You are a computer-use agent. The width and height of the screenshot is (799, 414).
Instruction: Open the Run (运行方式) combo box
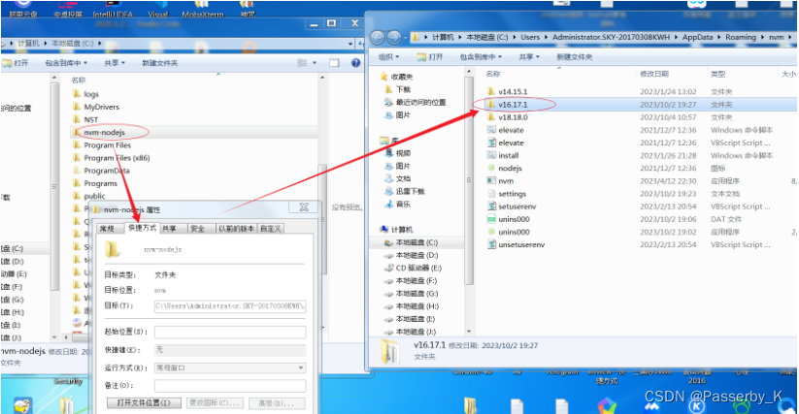point(230,367)
